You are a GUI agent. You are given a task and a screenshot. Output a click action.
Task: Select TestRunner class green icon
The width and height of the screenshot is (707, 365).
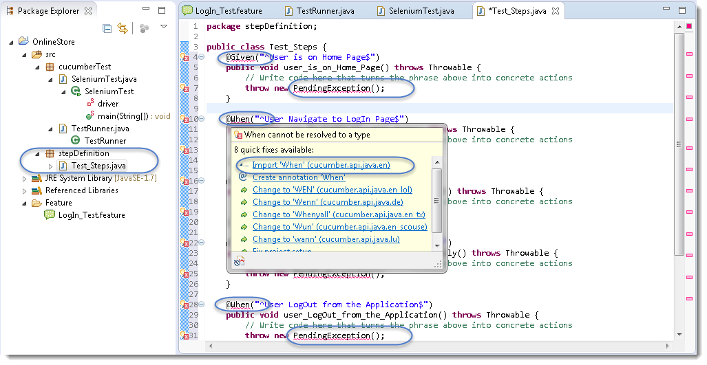pos(76,140)
